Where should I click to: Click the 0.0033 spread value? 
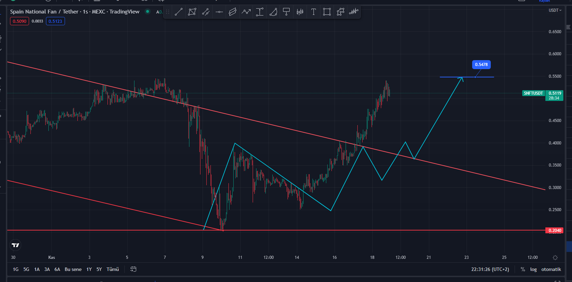click(37, 21)
